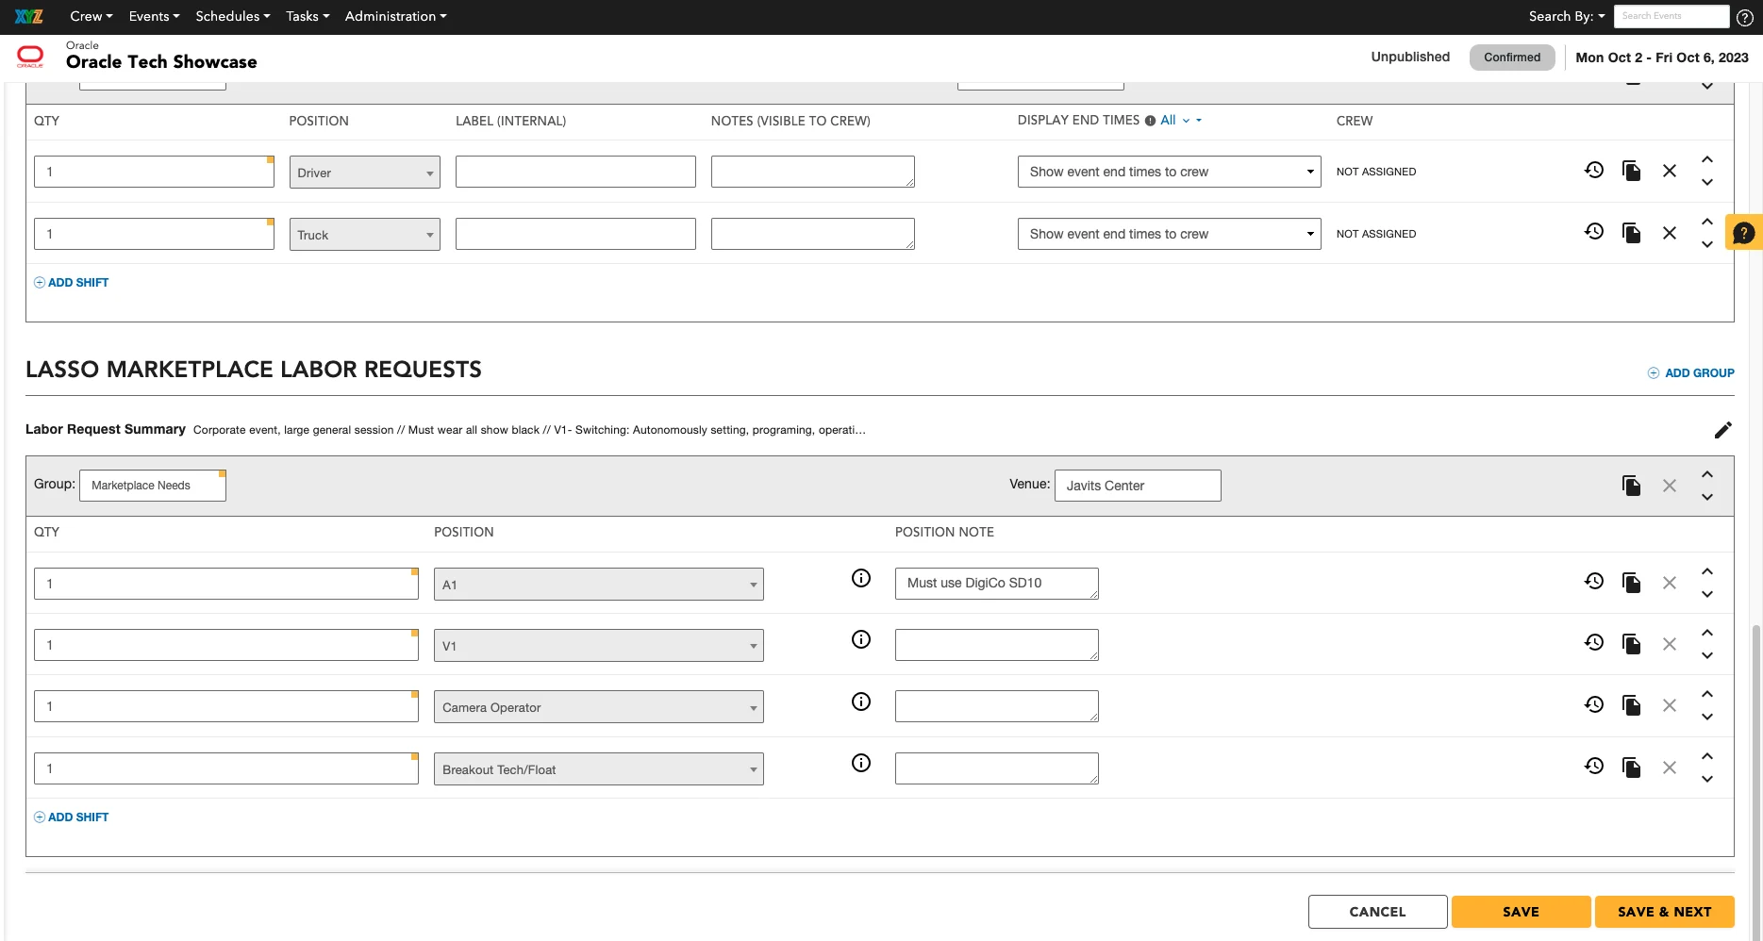Move the Truck shift down
The width and height of the screenshot is (1763, 941).
[x=1707, y=245]
